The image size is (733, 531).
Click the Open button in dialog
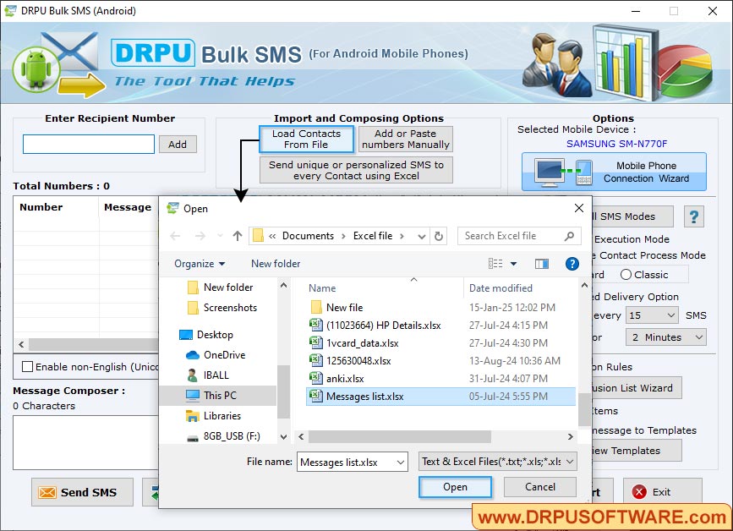coord(455,487)
